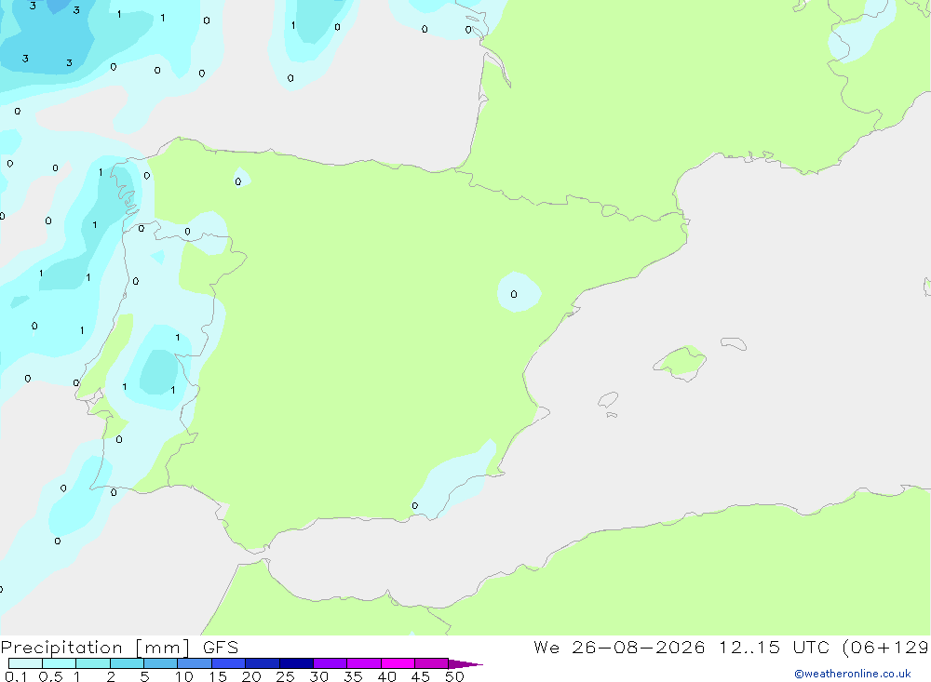Click the '(06+129' forecast run text
Image resolution: width=931 pixels, height=682 pixels.
point(886,648)
